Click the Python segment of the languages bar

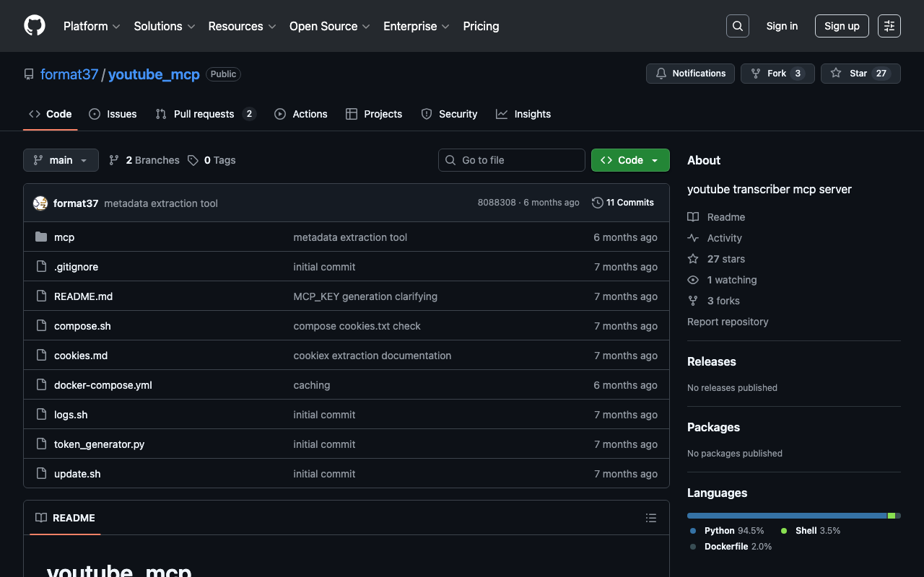[x=786, y=516]
